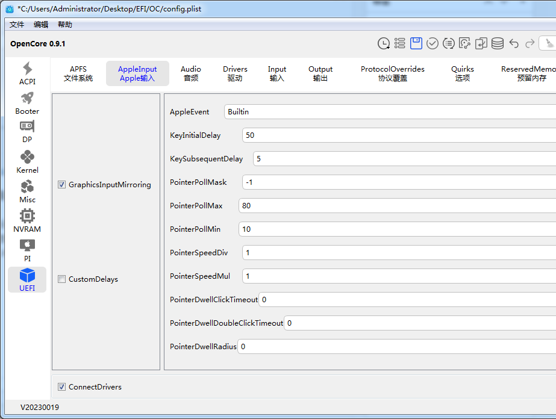
Task: Click the validate checkmark circle icon
Action: click(433, 43)
